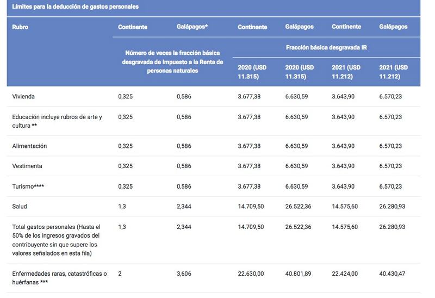
Task: Click the Galápagos* column header
Action: tap(192, 27)
